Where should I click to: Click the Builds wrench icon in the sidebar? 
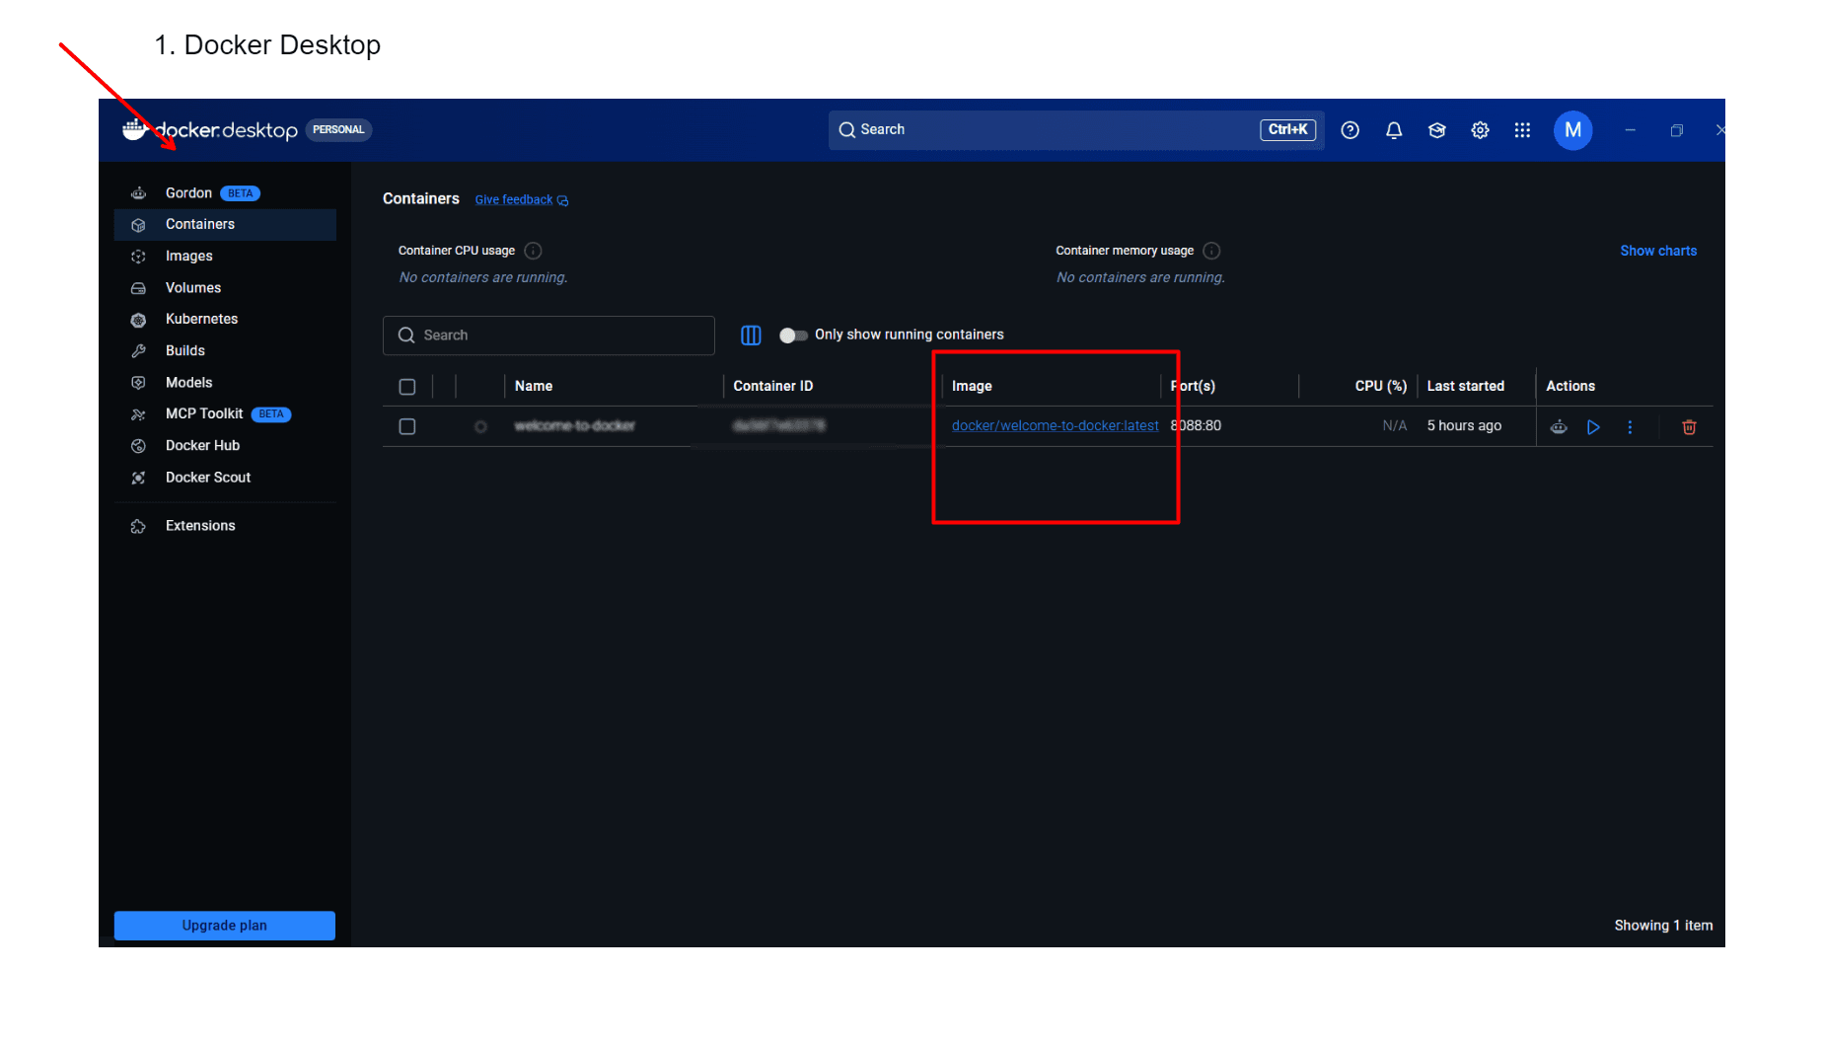pyautogui.click(x=138, y=351)
